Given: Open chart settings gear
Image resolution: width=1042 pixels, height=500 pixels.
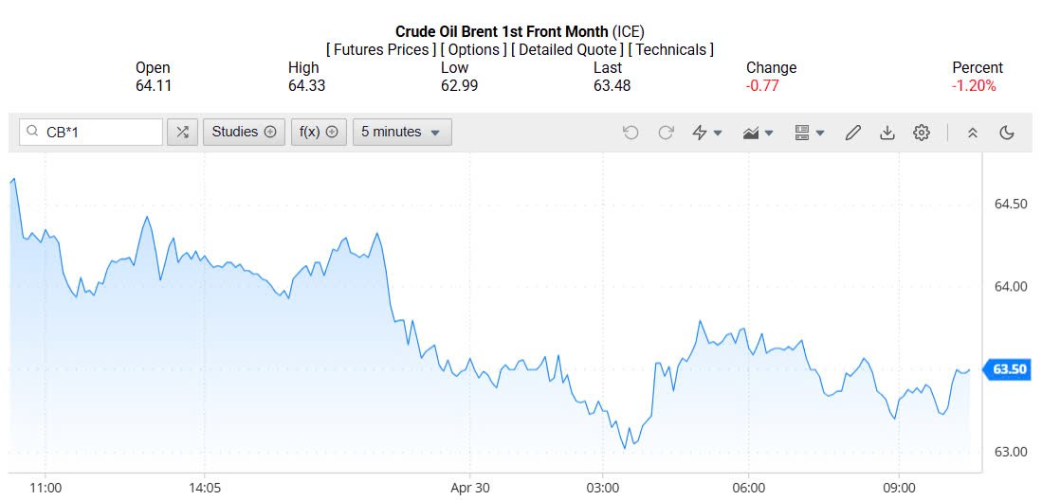Looking at the screenshot, I should 921,133.
